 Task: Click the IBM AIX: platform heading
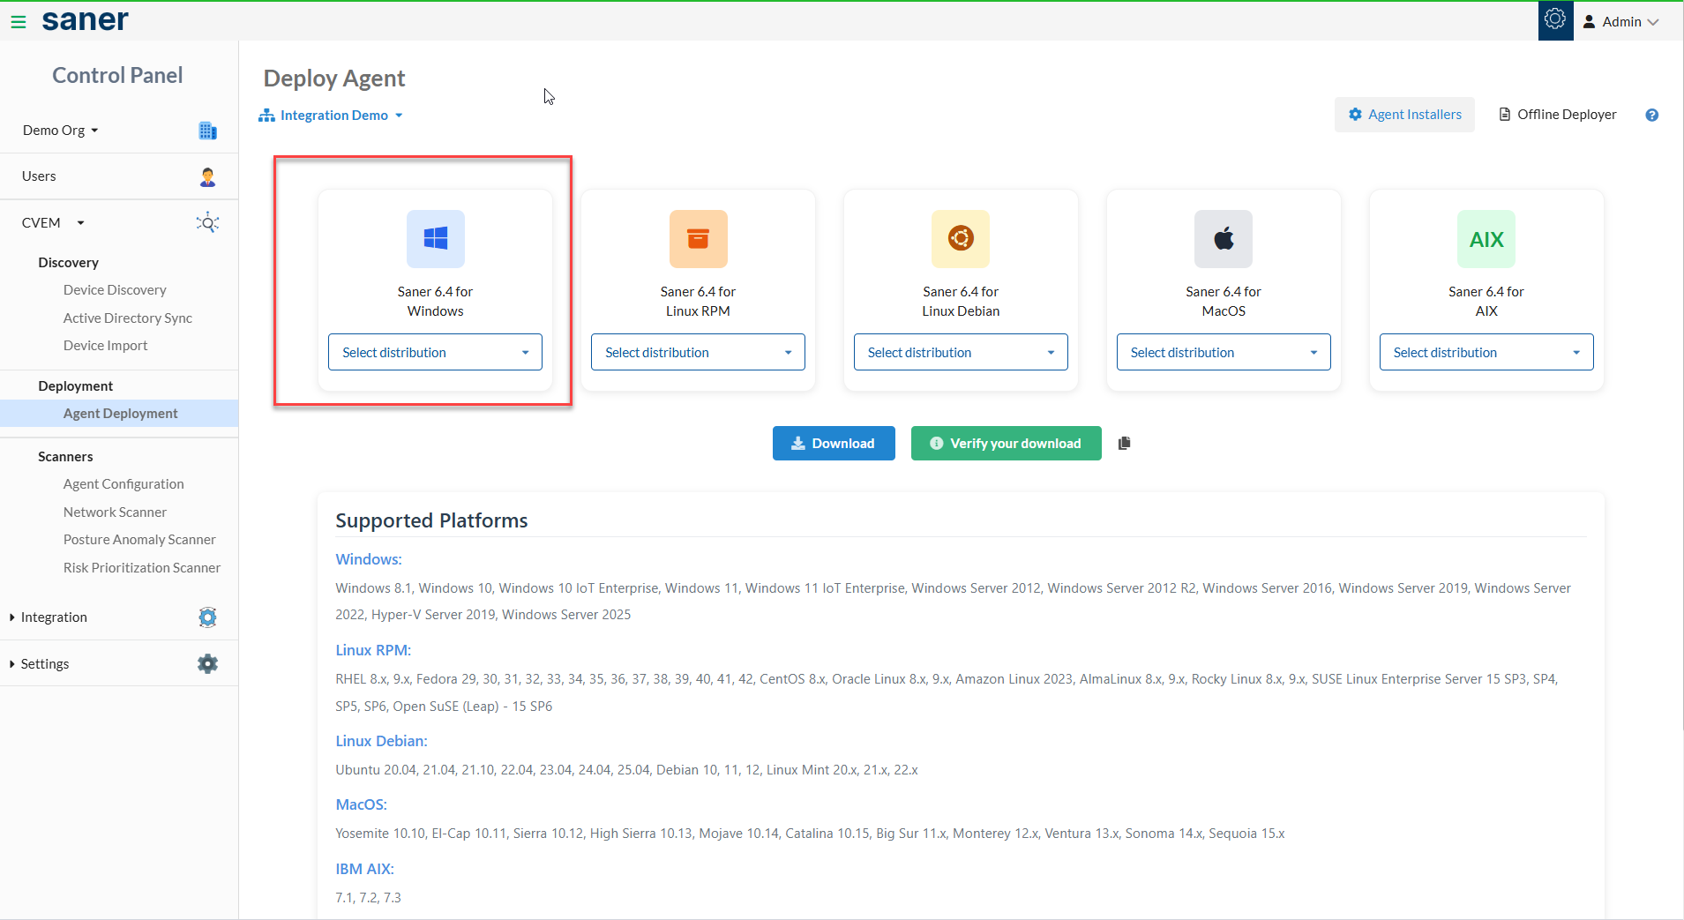(364, 869)
